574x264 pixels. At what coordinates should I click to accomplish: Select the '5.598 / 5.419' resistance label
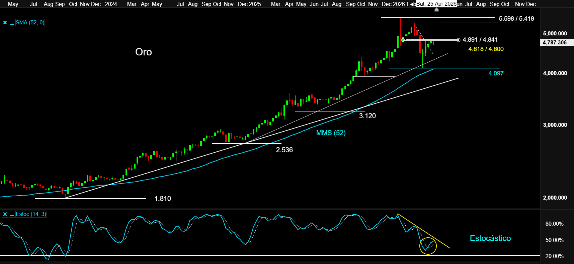pos(516,19)
